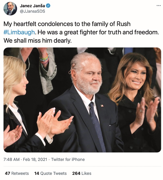This screenshot has width=163, height=180.
Task: Open the Twitter for iPhone source label
Action: pos(68,160)
